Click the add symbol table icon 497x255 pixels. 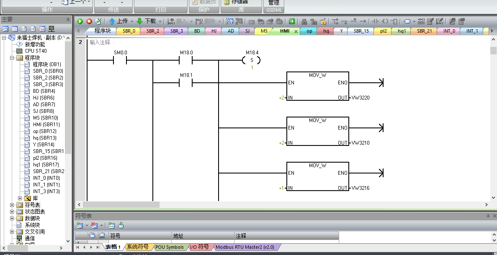(80, 225)
